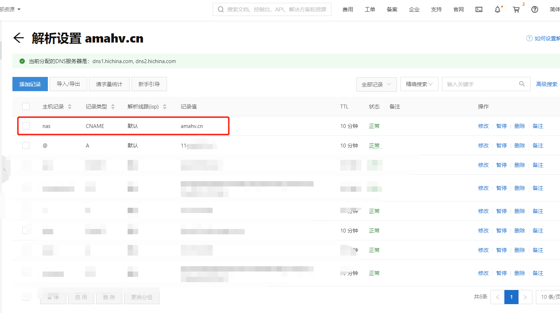Screen dimensions: 560x313
Task: Click the magnifier icon in keyword search
Action: (522, 84)
